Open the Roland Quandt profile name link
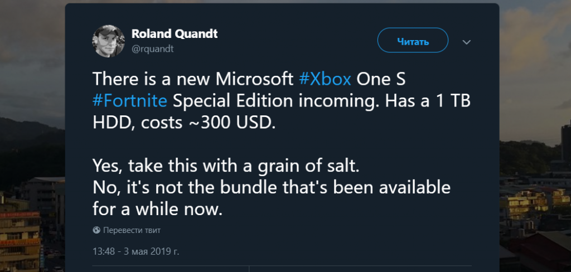571x272 pixels. [x=175, y=34]
